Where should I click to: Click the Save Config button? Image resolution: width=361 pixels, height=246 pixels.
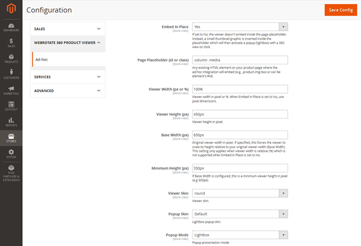(341, 10)
